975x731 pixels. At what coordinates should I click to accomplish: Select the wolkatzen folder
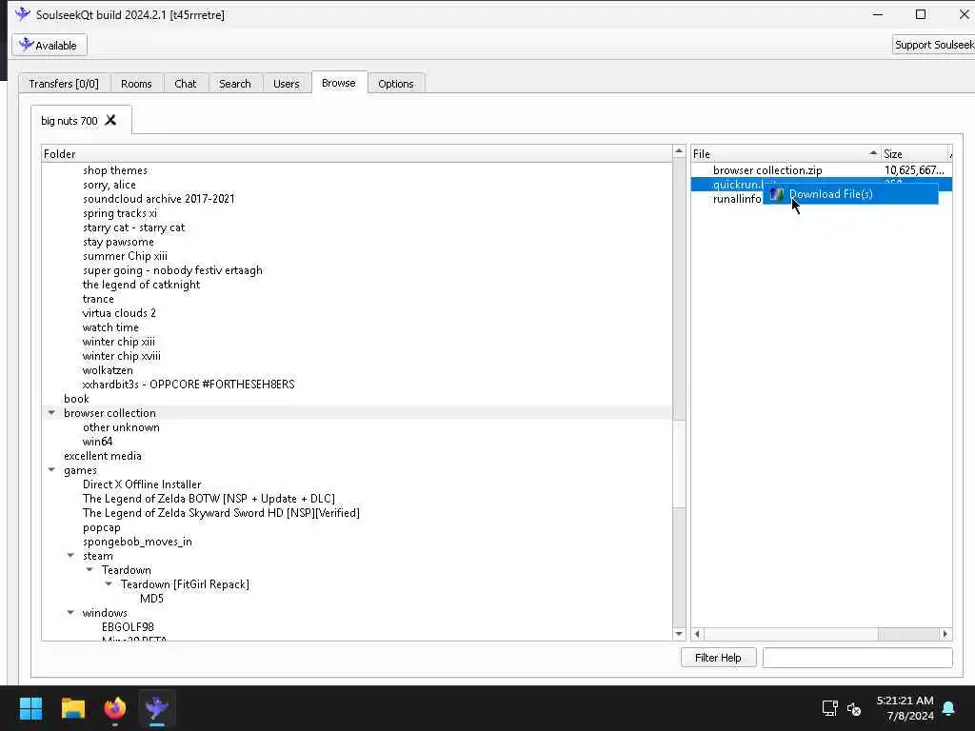pyautogui.click(x=108, y=370)
